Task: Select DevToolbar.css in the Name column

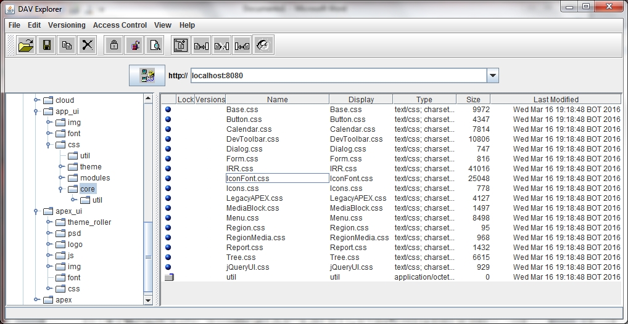Action: tap(252, 139)
